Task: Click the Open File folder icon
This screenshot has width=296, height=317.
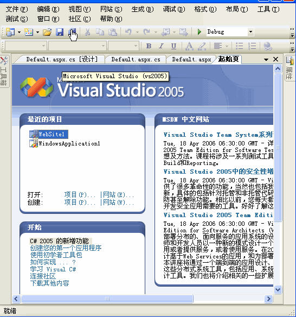Action: coord(47,32)
